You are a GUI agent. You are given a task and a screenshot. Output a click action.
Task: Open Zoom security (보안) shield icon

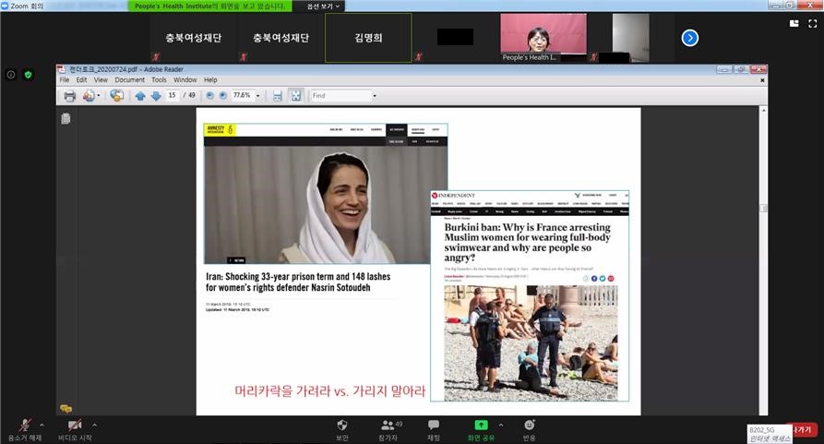tap(342, 426)
